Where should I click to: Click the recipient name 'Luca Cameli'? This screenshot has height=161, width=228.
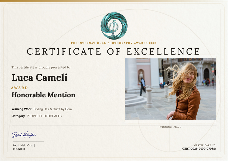40,77
